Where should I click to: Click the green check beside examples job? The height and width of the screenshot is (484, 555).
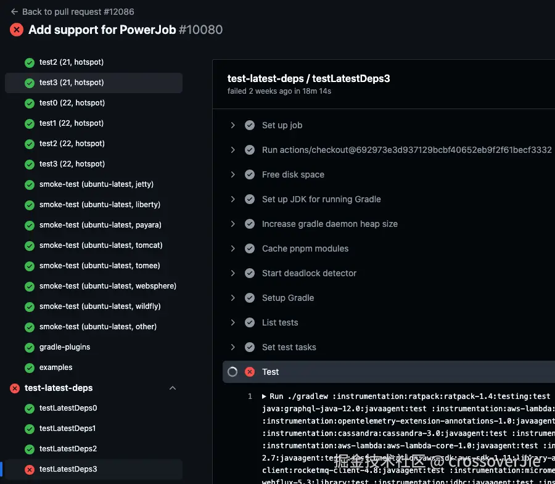click(30, 368)
